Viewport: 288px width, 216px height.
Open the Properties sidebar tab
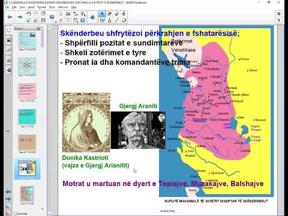pos(8,60)
